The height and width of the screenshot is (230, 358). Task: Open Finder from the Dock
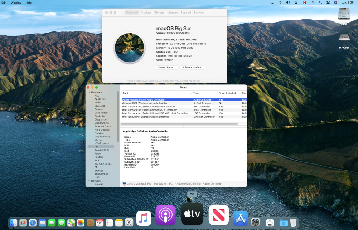coord(14,223)
